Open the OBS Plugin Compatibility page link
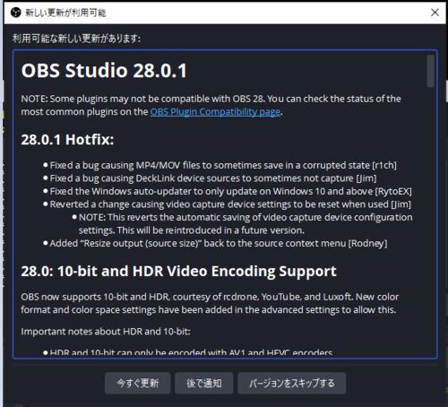This screenshot has height=407, width=448. [x=215, y=112]
